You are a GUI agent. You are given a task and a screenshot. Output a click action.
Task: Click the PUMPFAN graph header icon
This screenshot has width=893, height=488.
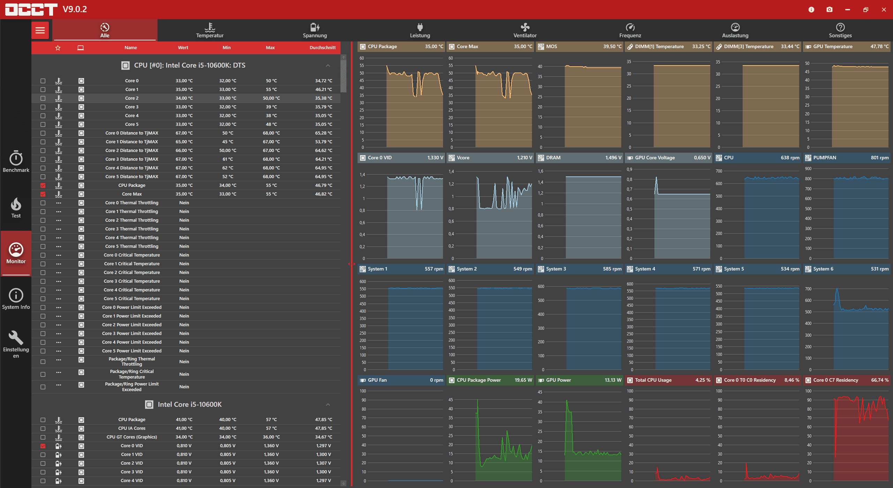pos(808,158)
